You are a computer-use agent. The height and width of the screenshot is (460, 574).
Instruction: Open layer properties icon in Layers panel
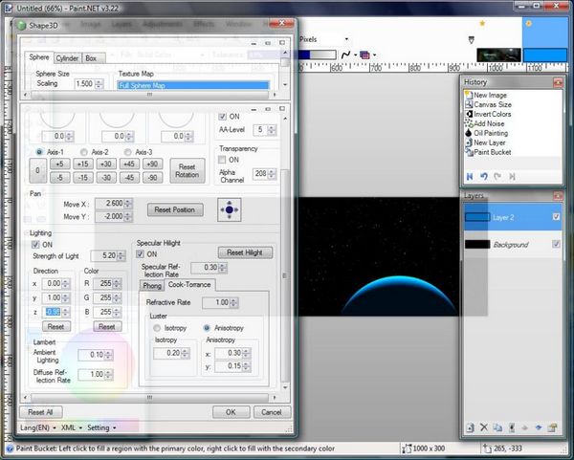[x=552, y=427]
